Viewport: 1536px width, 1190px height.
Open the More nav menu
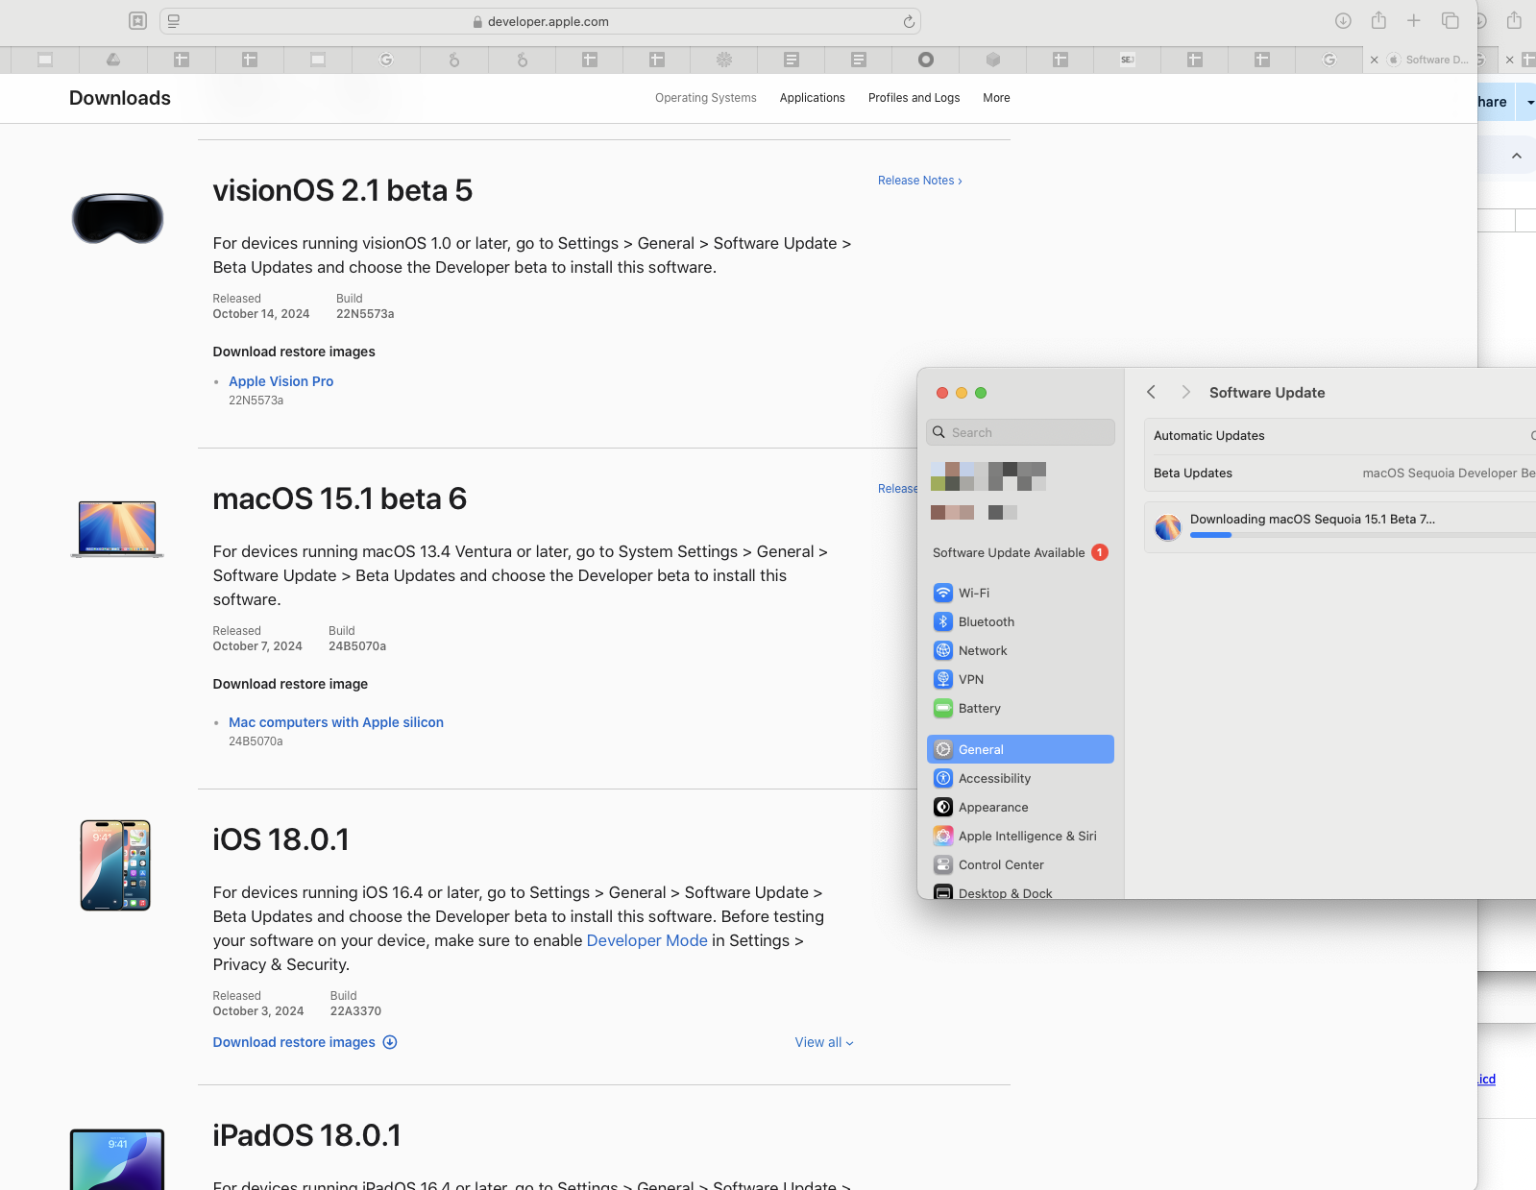(996, 98)
